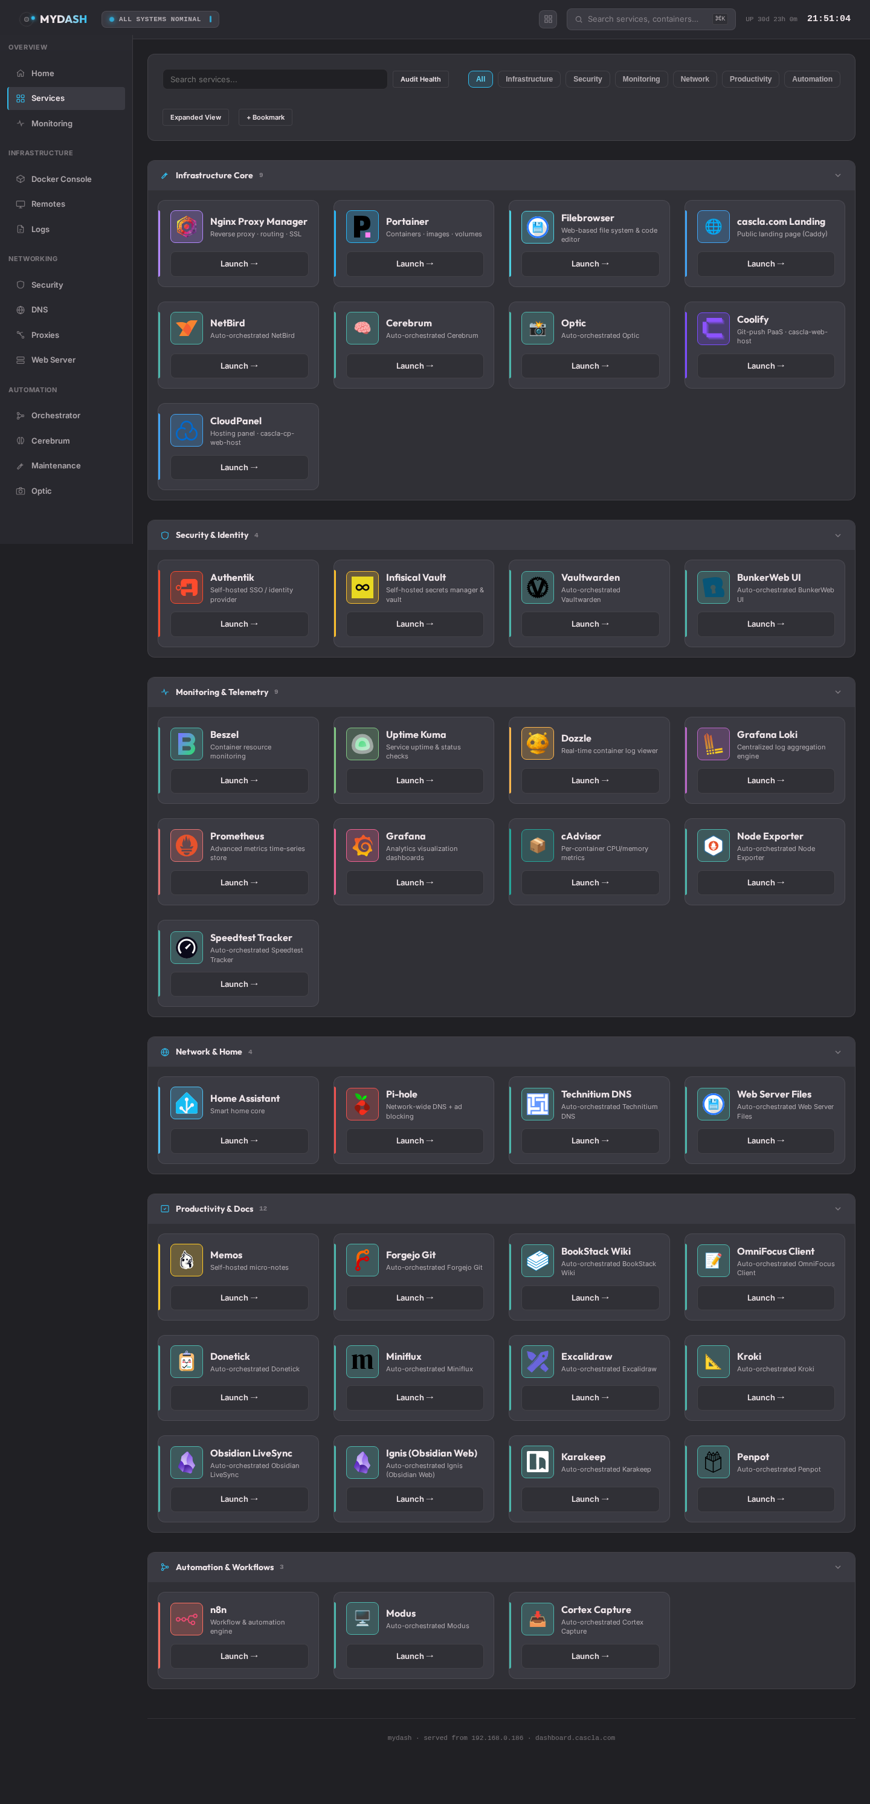This screenshot has height=1804, width=870.
Task: Click the Infisical Vault icon
Action: [x=362, y=587]
